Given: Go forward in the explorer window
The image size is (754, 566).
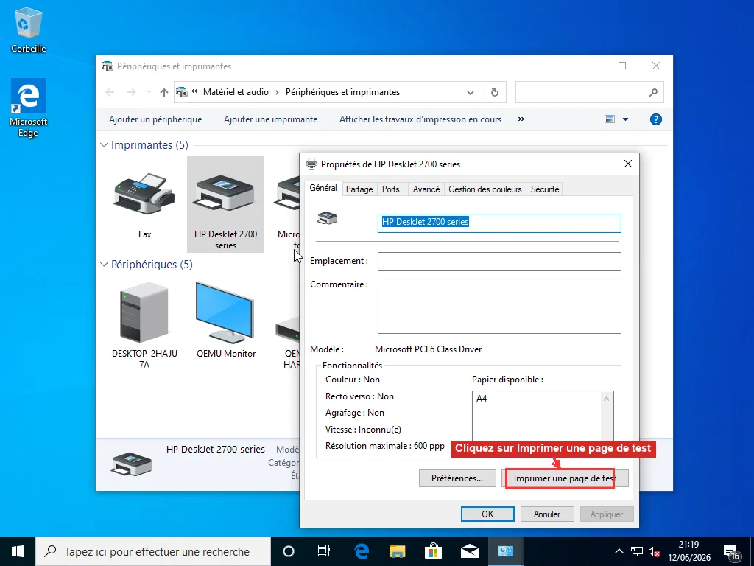Looking at the screenshot, I should [x=131, y=92].
